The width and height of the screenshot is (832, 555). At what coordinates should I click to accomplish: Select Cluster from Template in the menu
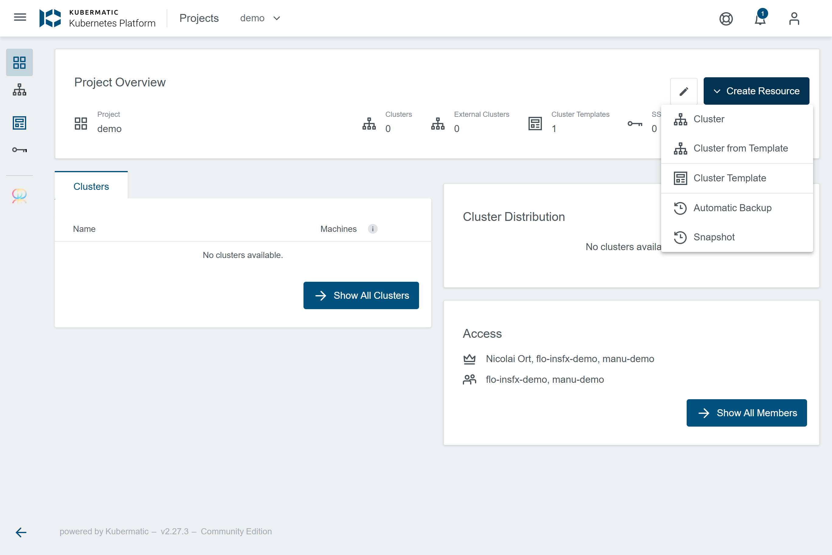pyautogui.click(x=741, y=148)
